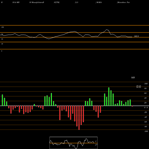Click the 50 label on RSI axis

click(x=2, y=39)
